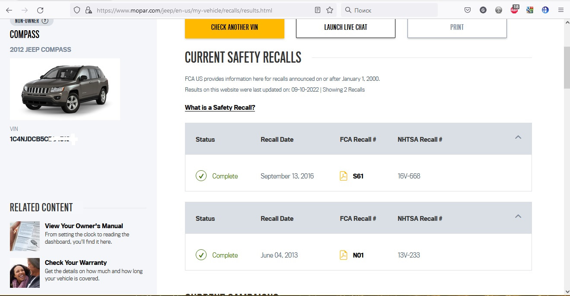Click the Pocket save icon

pyautogui.click(x=468, y=10)
